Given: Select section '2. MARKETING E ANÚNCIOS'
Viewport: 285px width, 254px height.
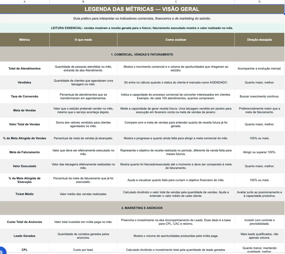Looking at the screenshot, I should click(142, 208).
